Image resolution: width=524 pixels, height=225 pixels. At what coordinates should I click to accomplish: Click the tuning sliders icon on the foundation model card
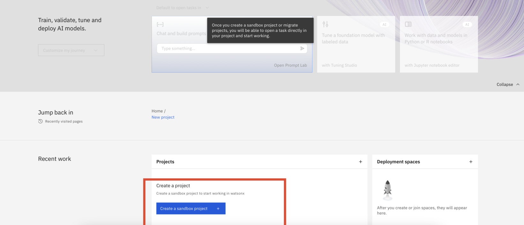325,24
